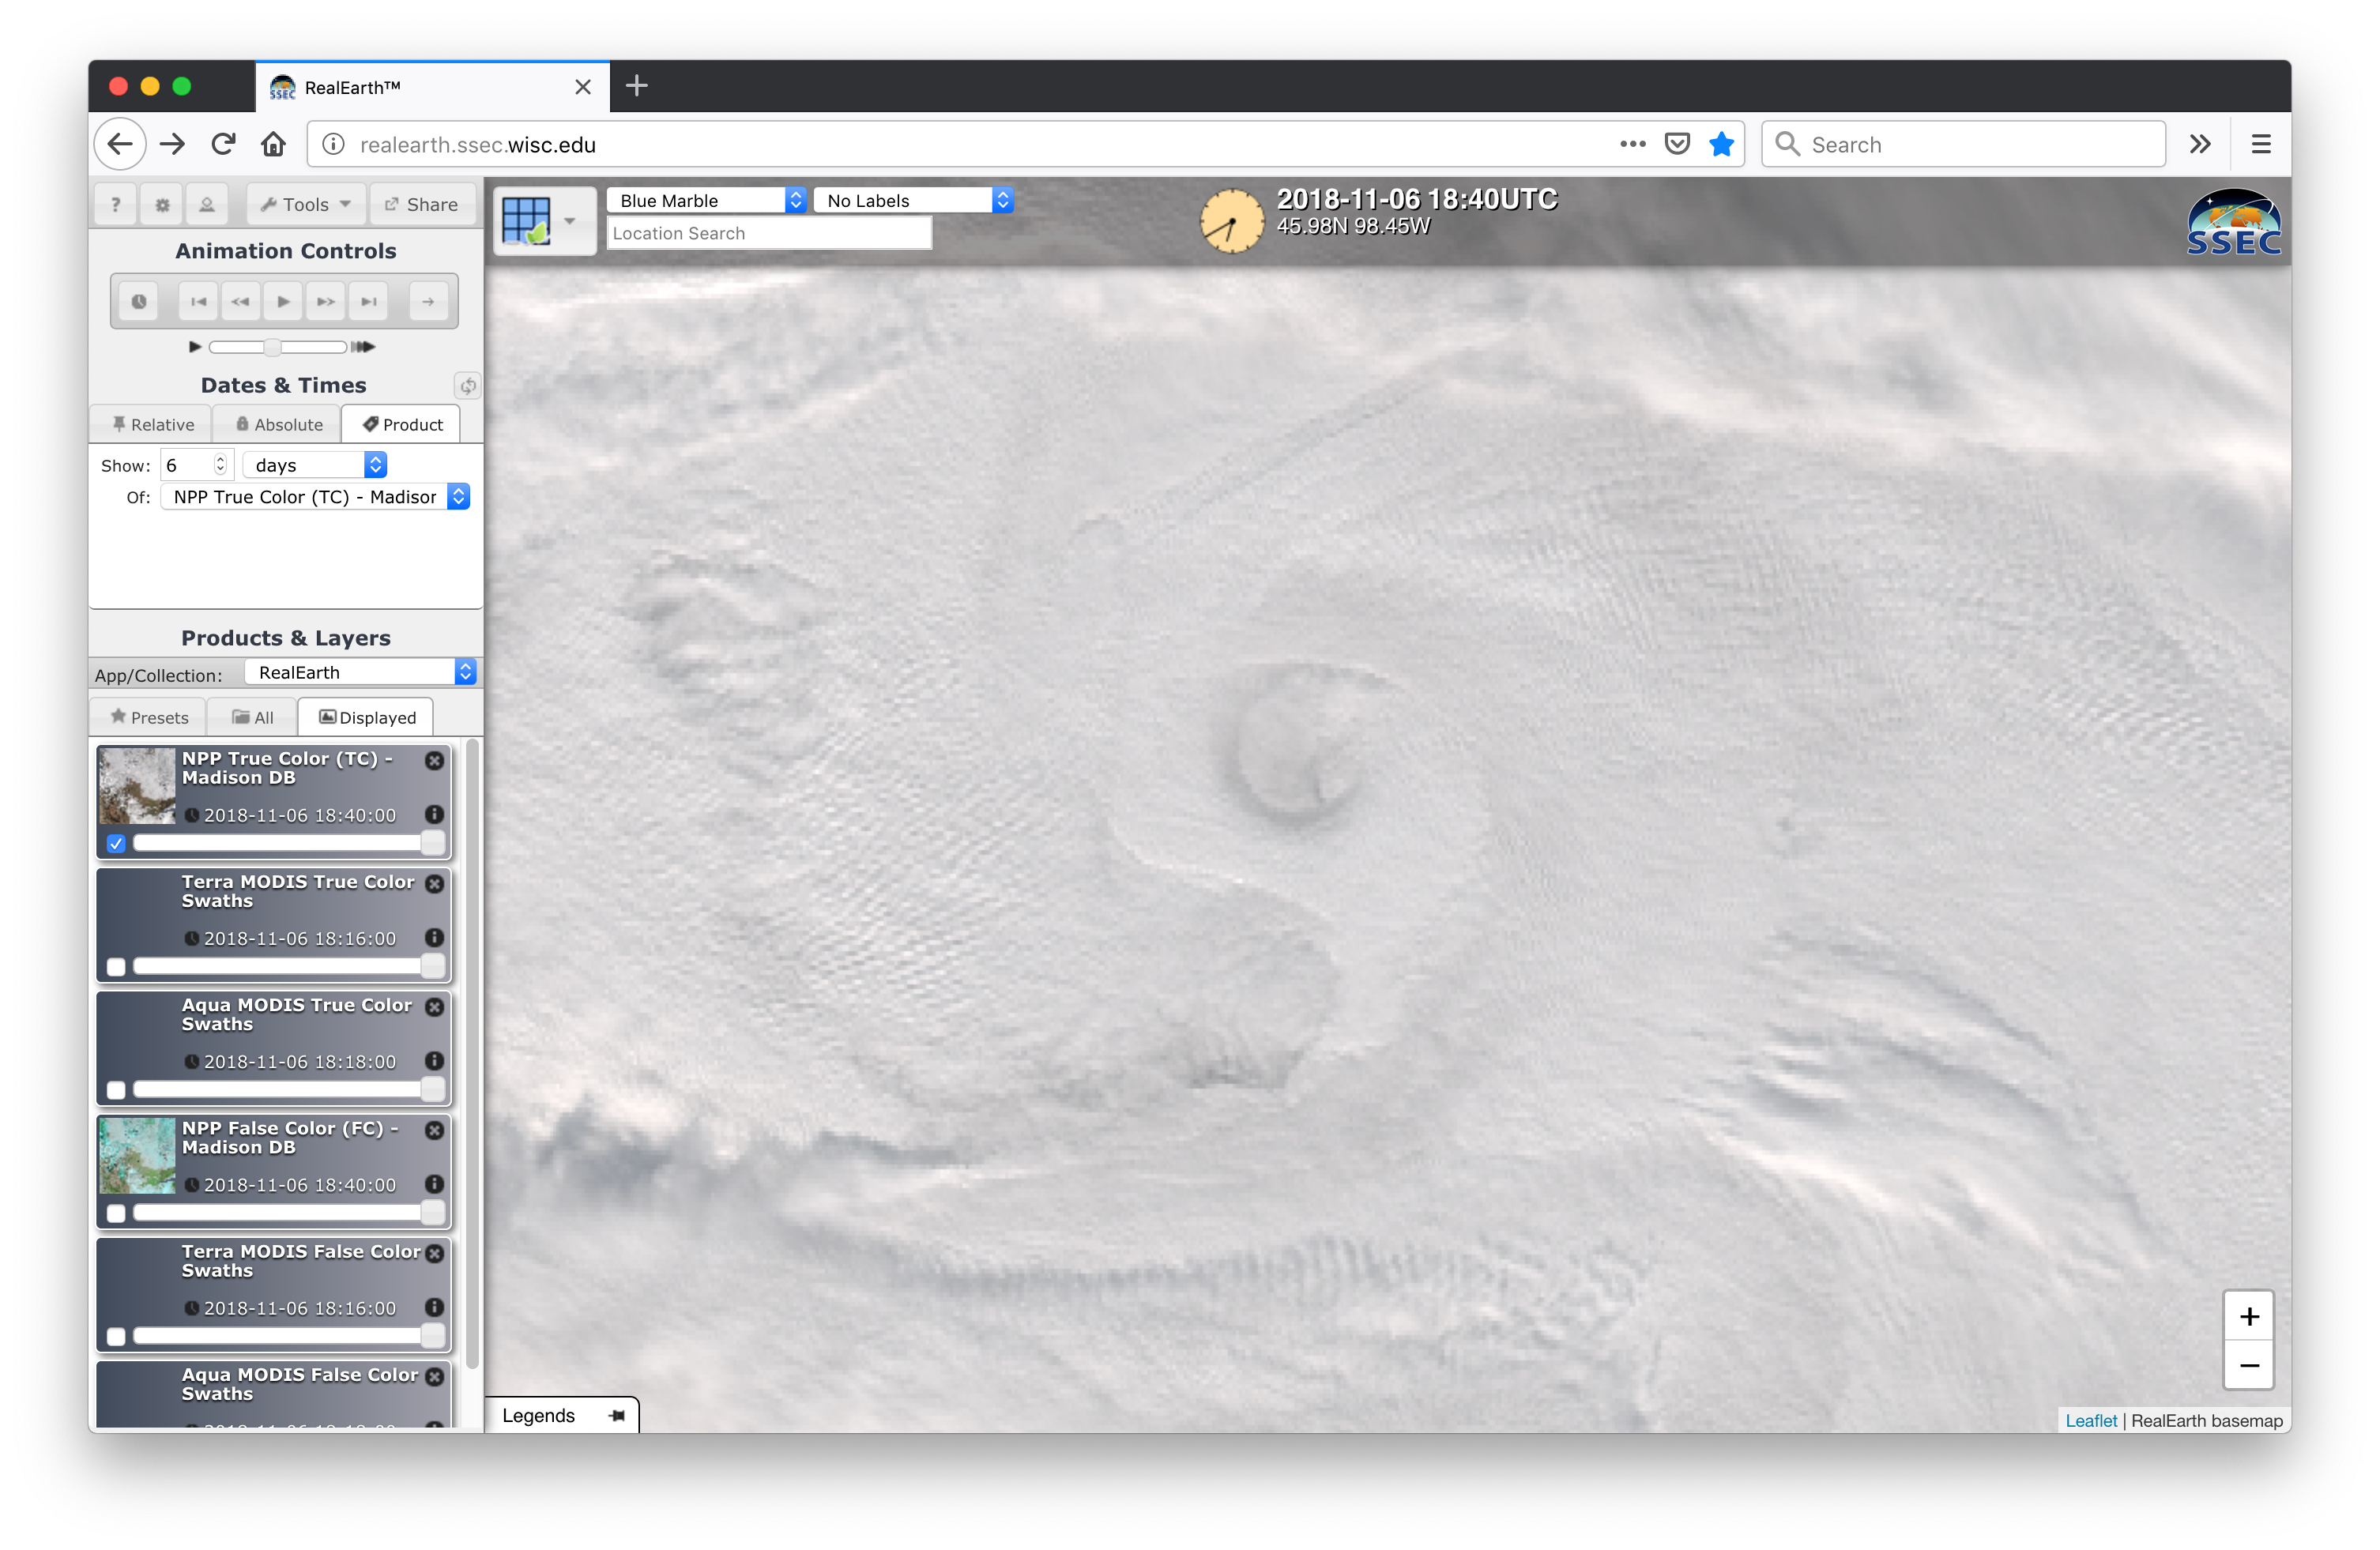Jump to first animation frame
This screenshot has height=1550, width=2380.
point(198,301)
